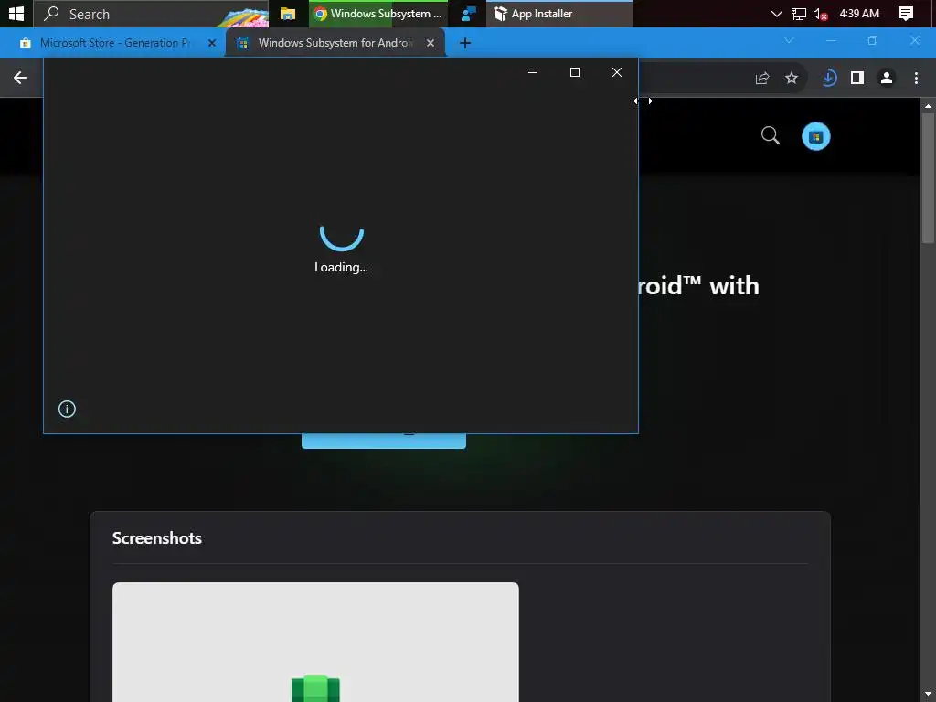The width and height of the screenshot is (936, 702).
Task: Click the Screenshots heading
Action: pyautogui.click(x=157, y=537)
